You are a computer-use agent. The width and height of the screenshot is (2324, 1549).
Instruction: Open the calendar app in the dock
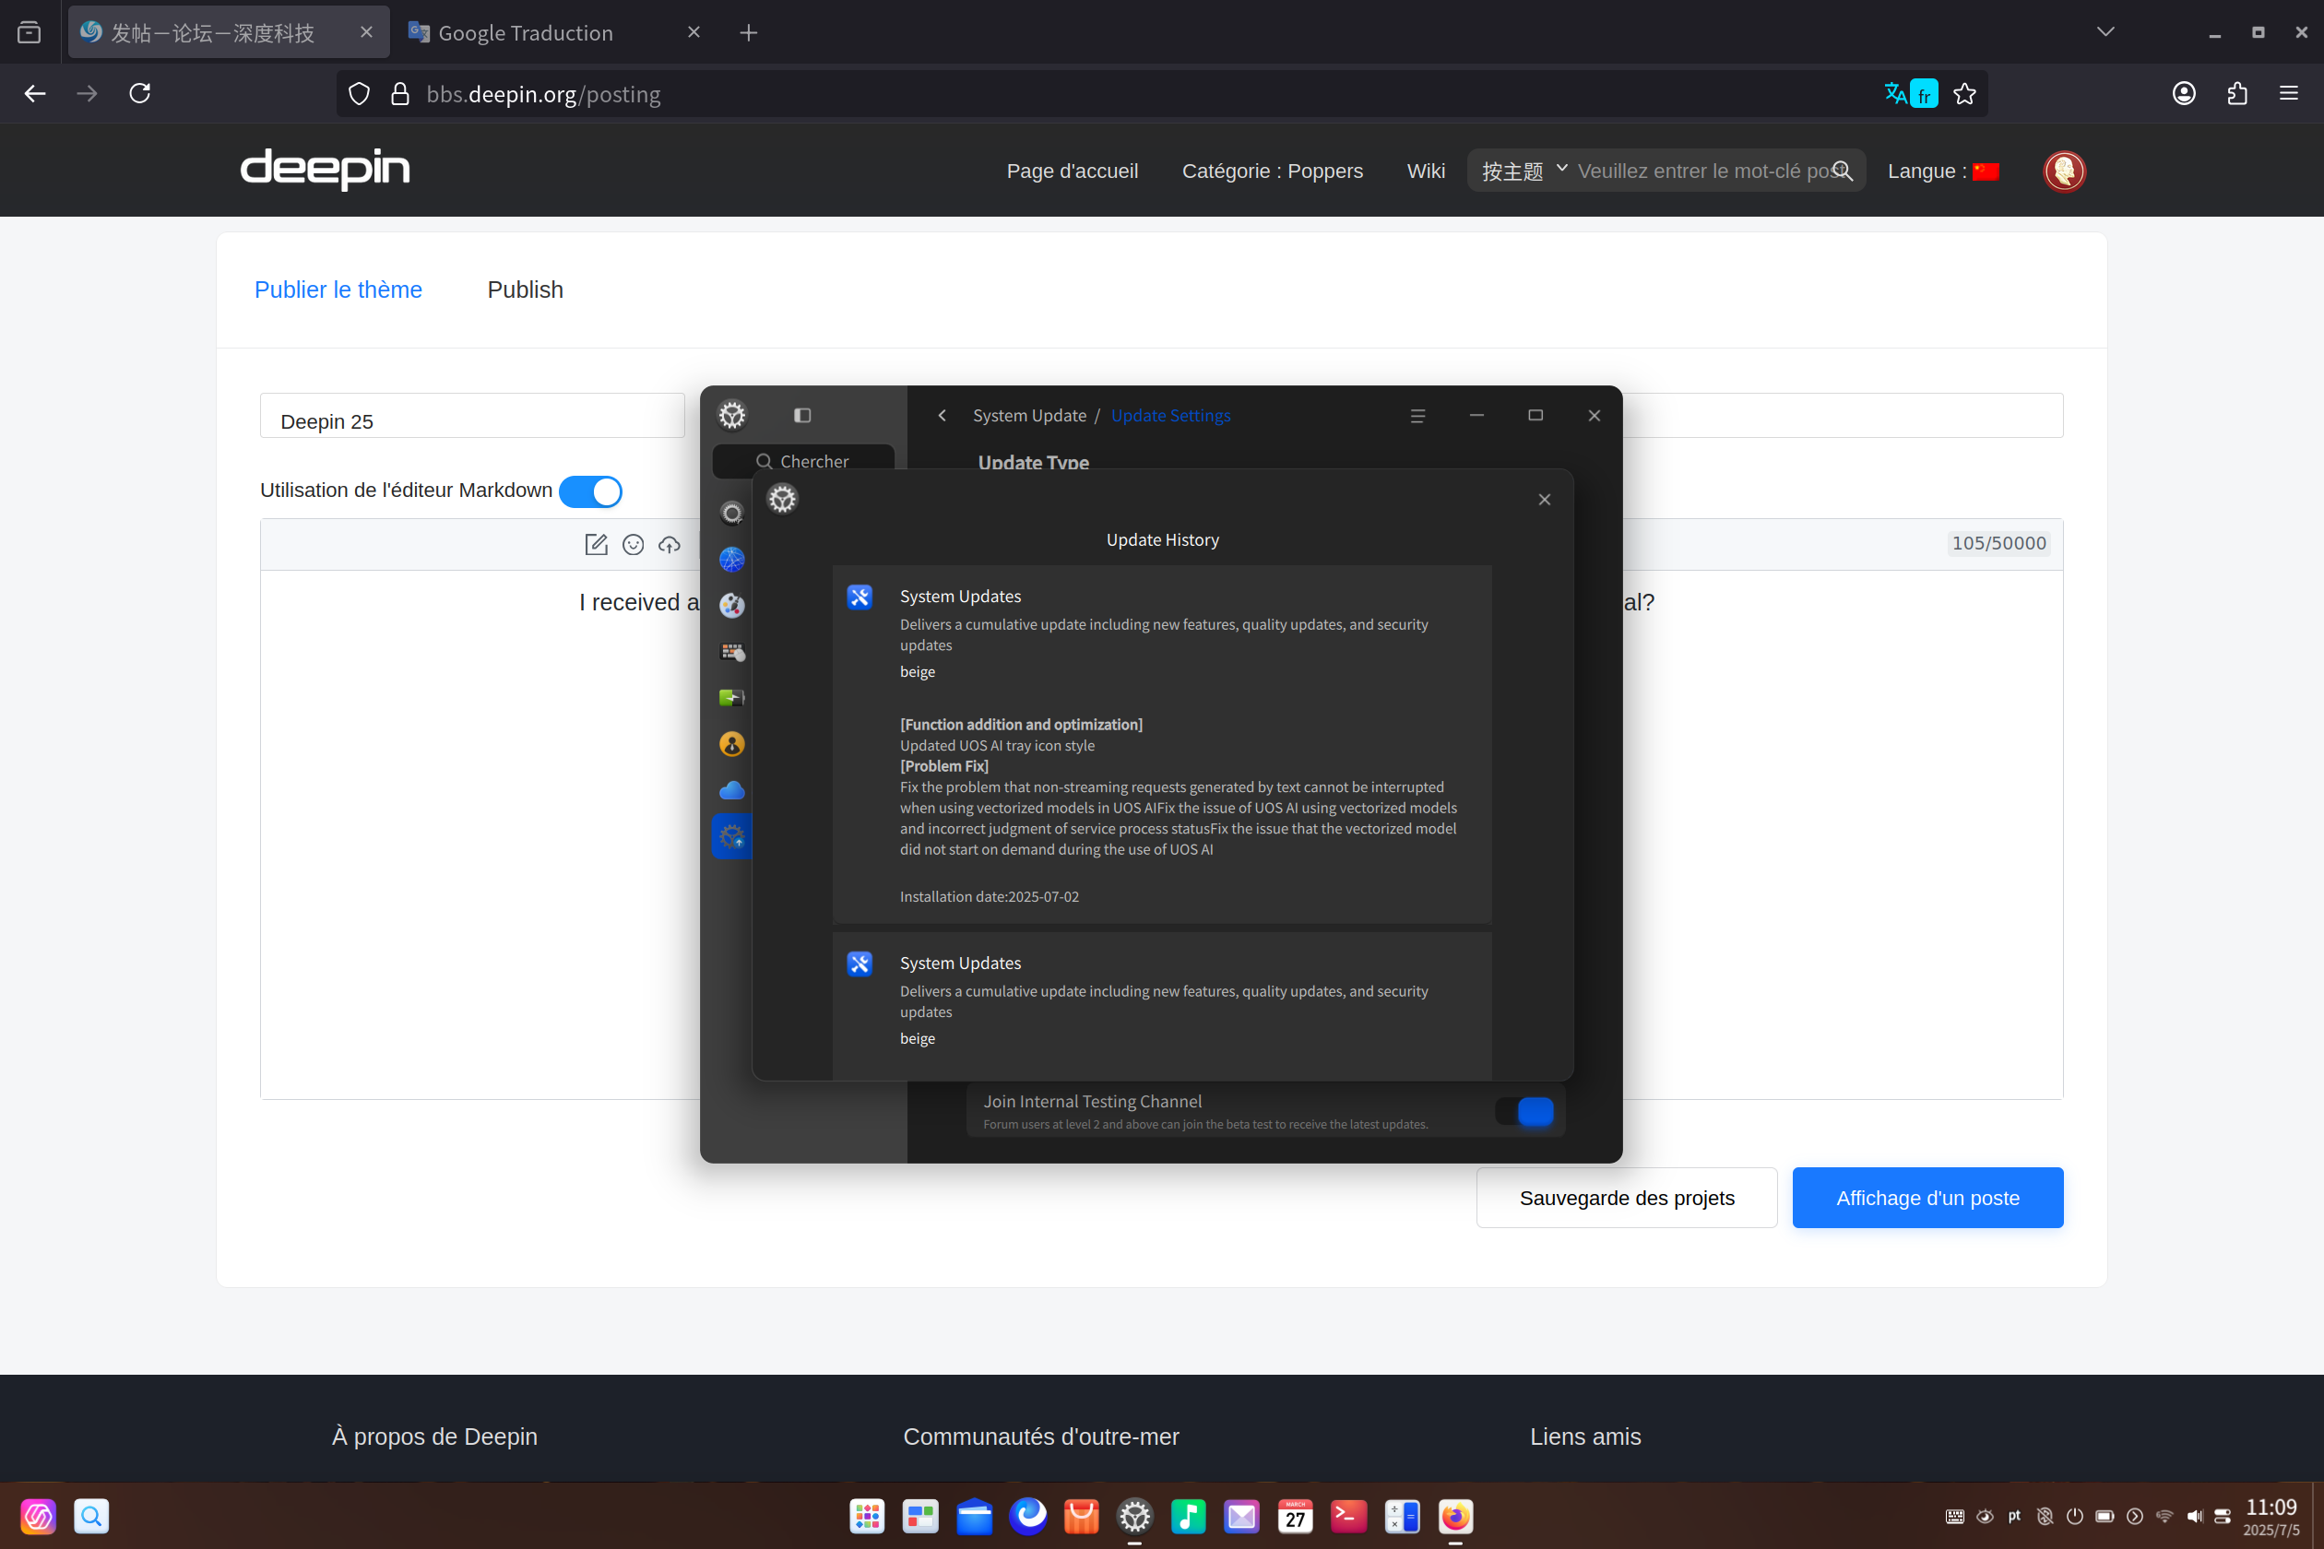[x=1295, y=1516]
